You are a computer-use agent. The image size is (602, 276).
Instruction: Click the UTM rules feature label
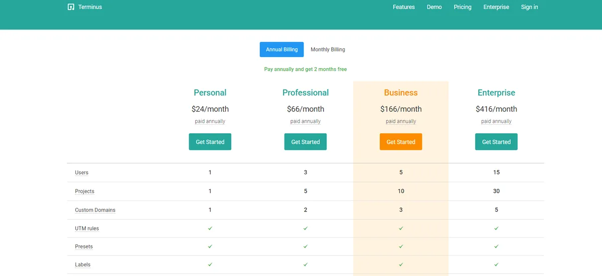pyautogui.click(x=87, y=228)
